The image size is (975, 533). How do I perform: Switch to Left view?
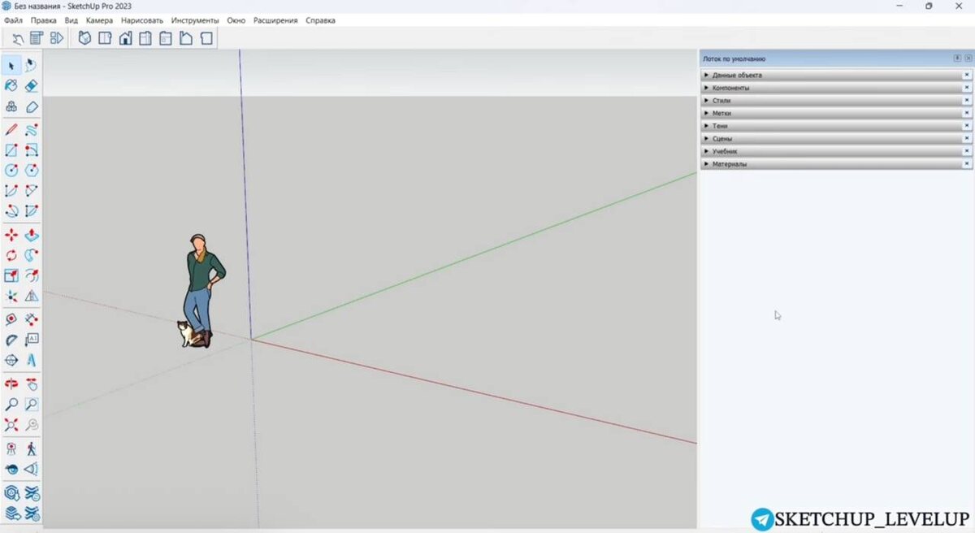(186, 37)
